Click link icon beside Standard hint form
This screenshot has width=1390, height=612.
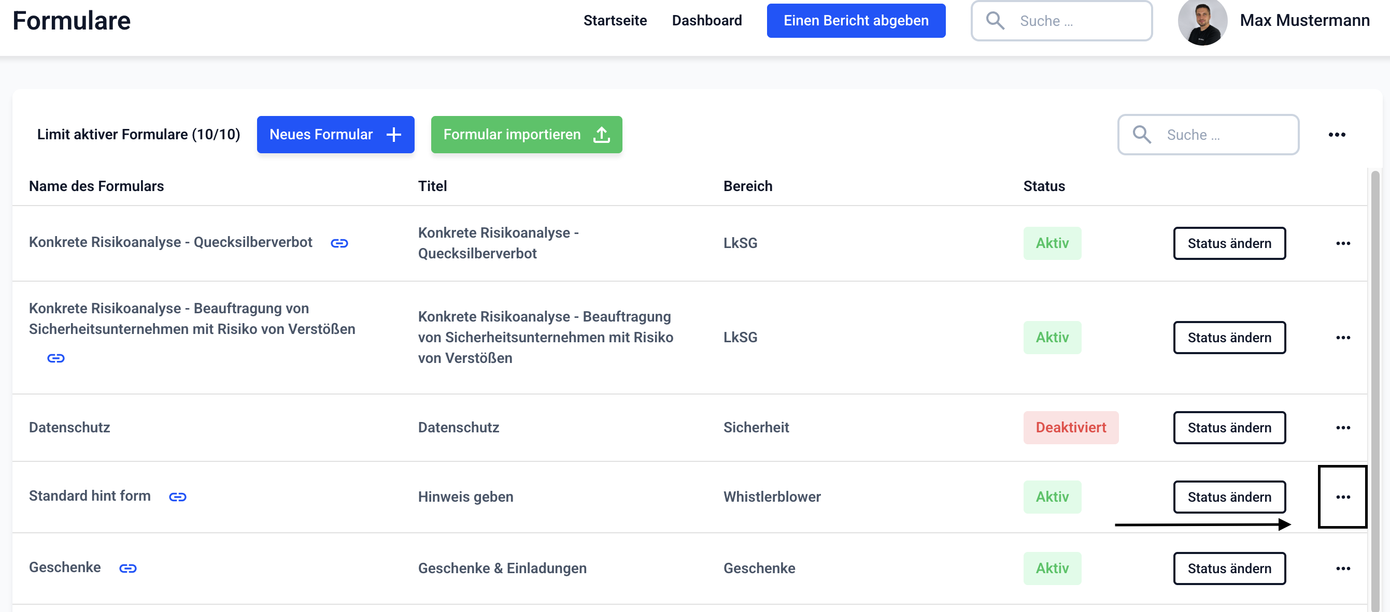coord(178,497)
